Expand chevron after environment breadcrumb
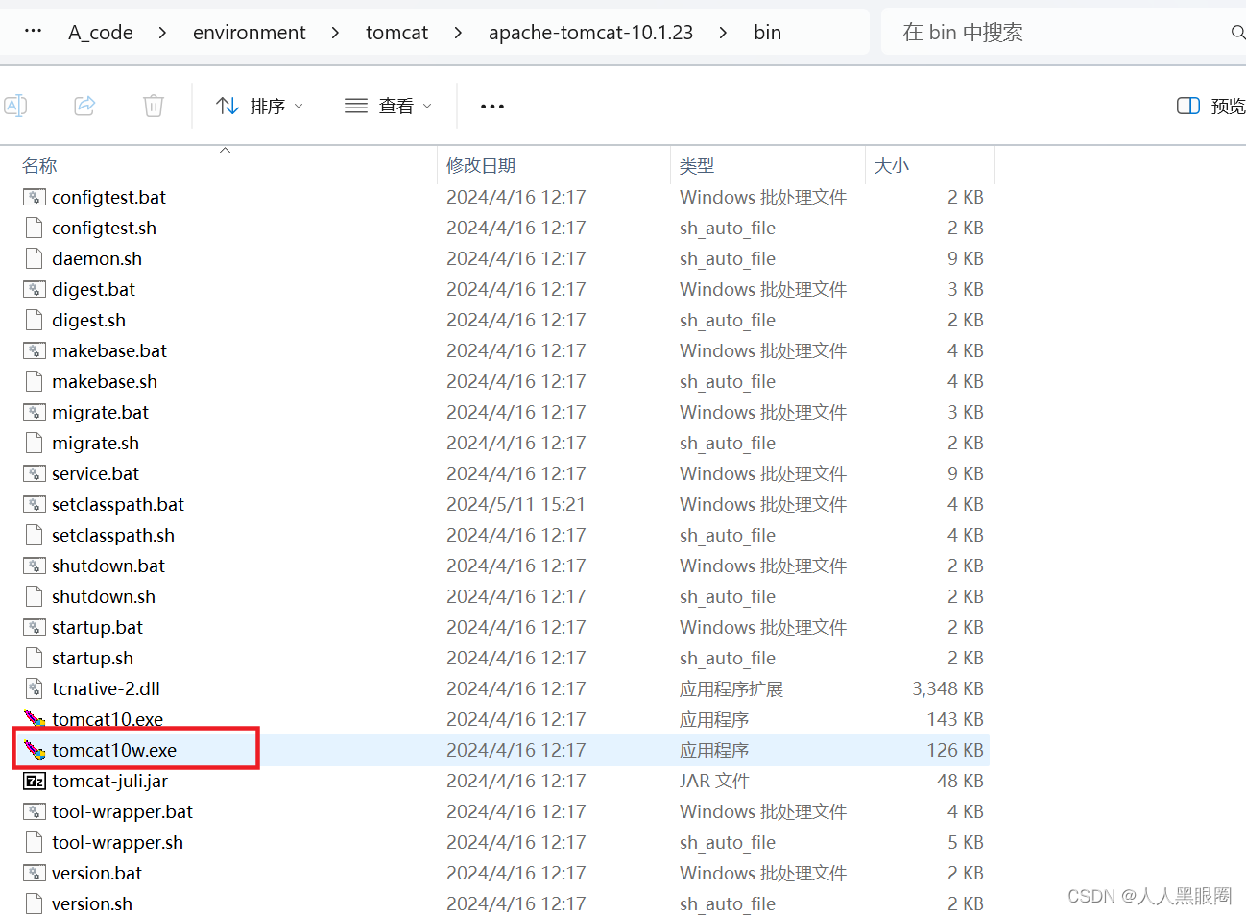This screenshot has height=915, width=1246. [335, 33]
